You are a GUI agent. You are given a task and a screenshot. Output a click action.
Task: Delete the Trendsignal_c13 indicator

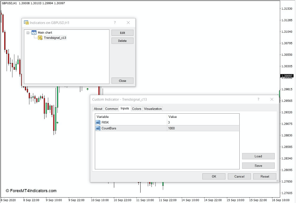point(122,41)
